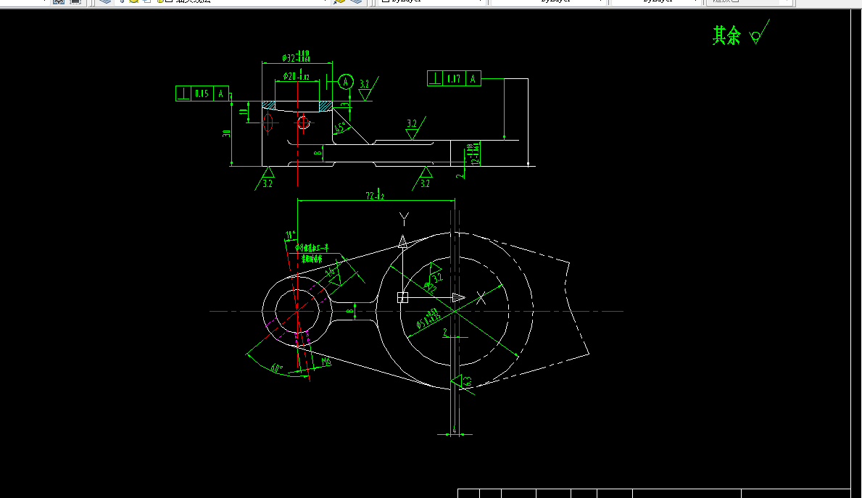Select the Chinese Φ8 hole note
This screenshot has width=862, height=498.
tap(312, 253)
